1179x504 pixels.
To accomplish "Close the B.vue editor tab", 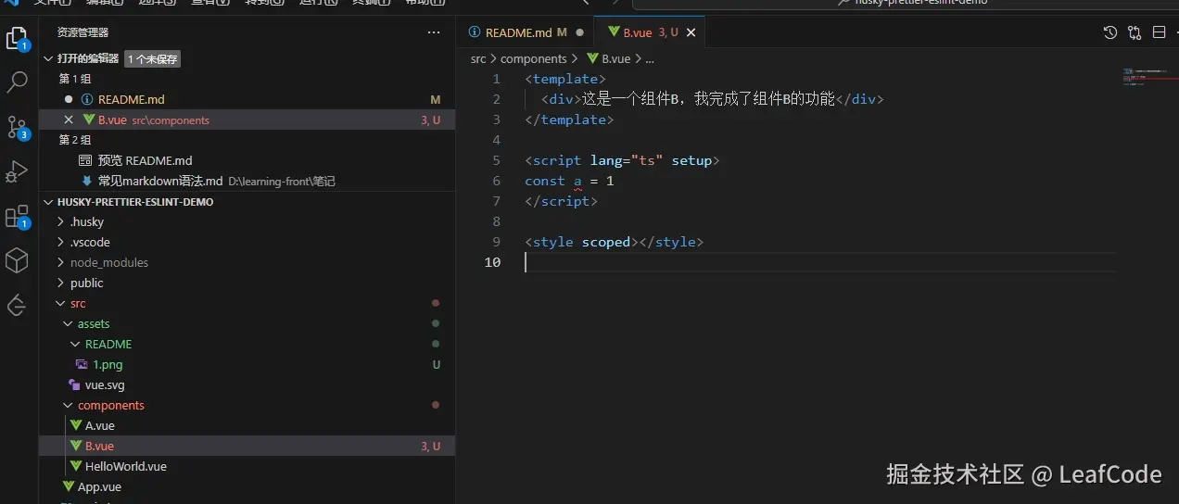I will pyautogui.click(x=691, y=32).
